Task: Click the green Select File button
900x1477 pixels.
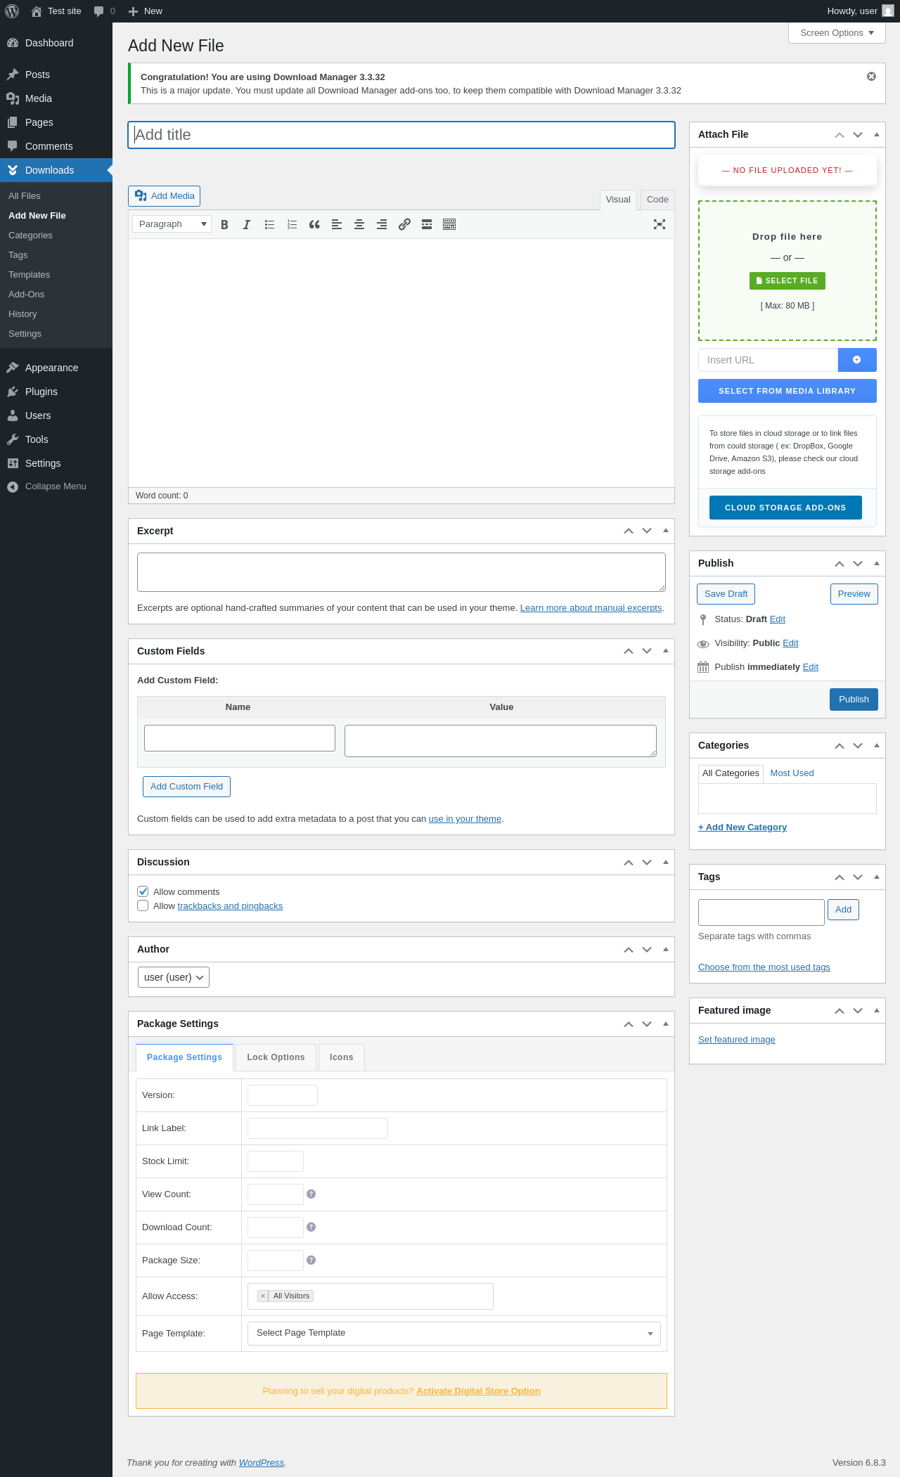Action: (787, 280)
